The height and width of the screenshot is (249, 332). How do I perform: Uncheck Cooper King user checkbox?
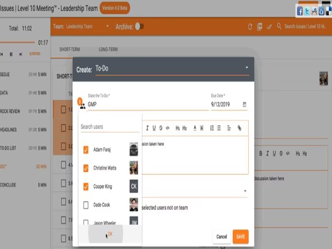[86, 186]
